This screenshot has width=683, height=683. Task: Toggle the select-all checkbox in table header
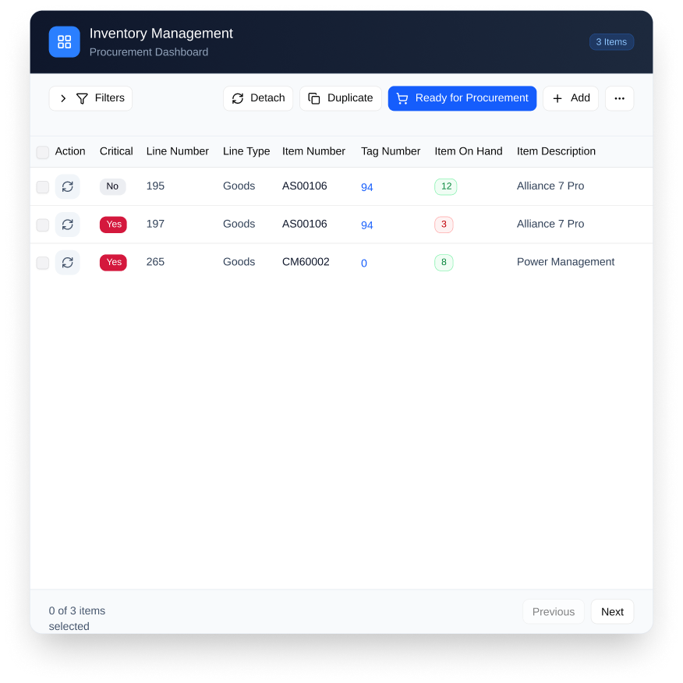(43, 153)
